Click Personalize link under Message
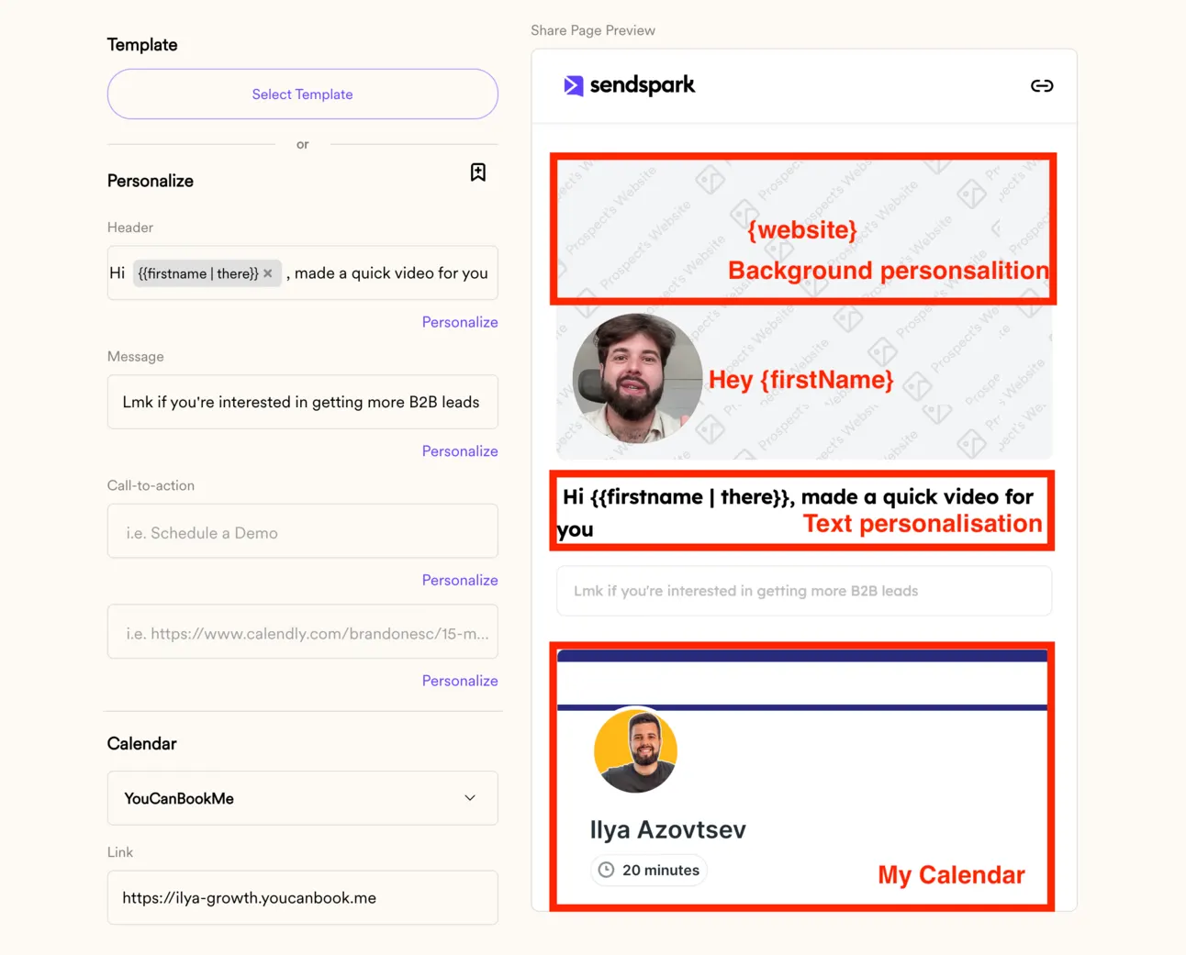Screen dimensions: 1186x955 pos(459,451)
